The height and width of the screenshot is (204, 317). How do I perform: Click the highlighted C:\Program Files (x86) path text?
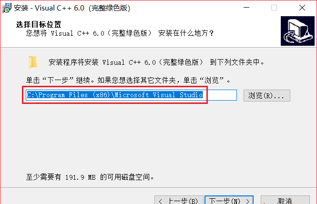point(114,95)
